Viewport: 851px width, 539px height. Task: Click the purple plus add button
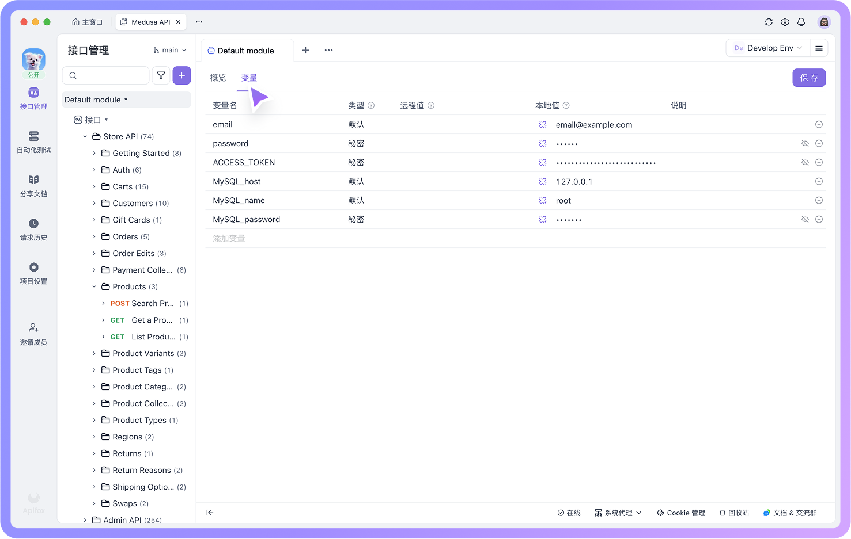(181, 75)
